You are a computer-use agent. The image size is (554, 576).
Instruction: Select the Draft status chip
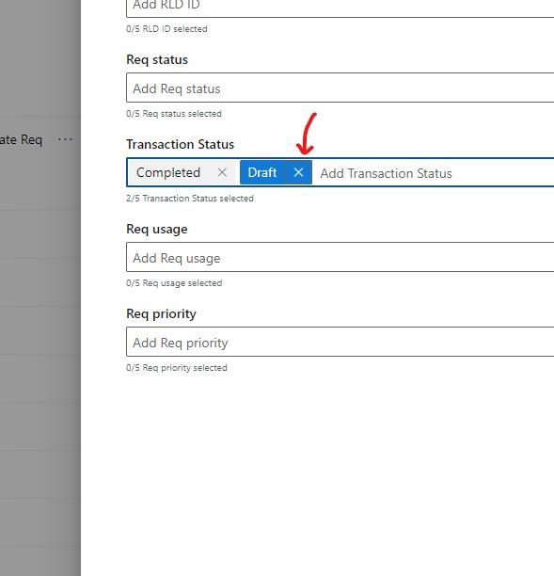262,172
